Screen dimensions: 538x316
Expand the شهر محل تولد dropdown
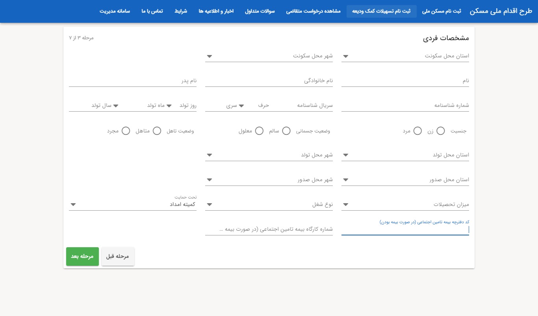click(269, 155)
